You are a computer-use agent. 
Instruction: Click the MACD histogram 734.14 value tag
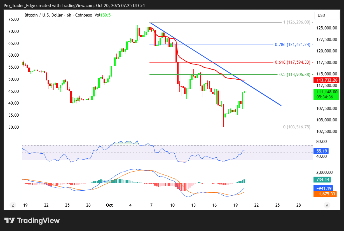(322, 180)
